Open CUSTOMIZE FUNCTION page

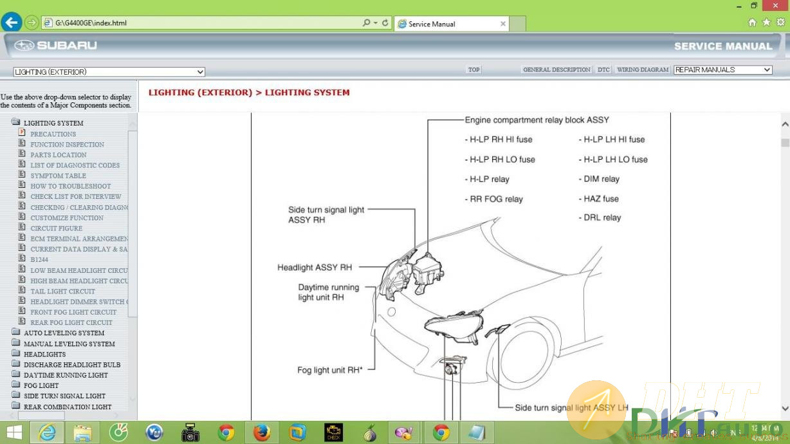coord(67,217)
